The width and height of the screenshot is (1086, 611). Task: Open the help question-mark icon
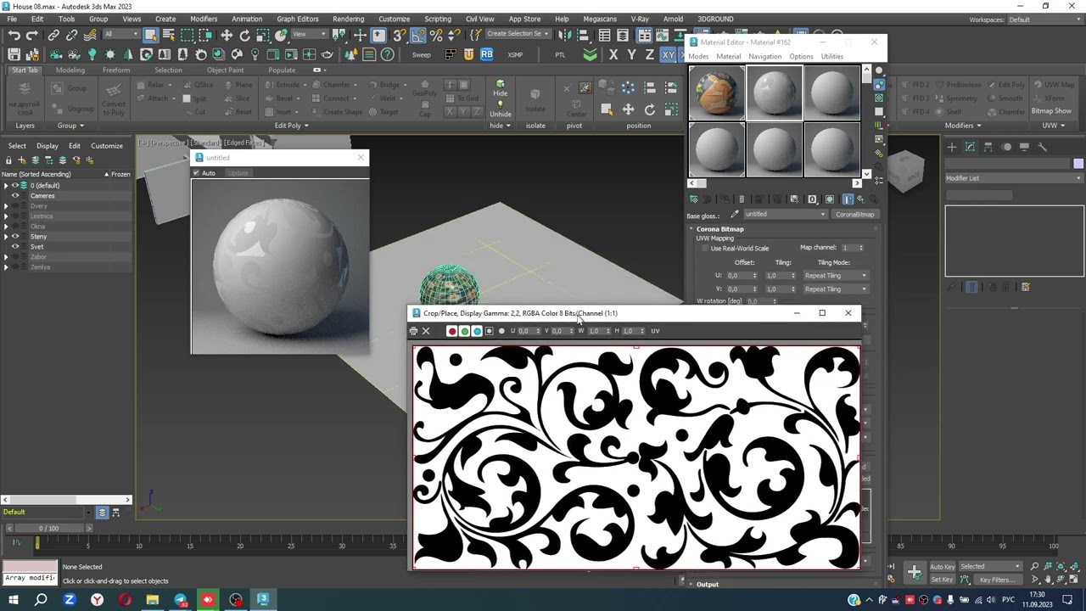pos(388,54)
